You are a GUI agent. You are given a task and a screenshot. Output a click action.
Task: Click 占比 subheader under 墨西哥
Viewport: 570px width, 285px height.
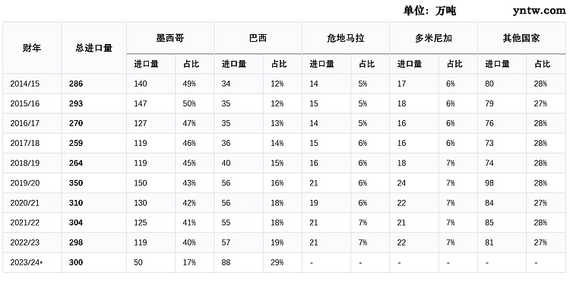tap(192, 64)
